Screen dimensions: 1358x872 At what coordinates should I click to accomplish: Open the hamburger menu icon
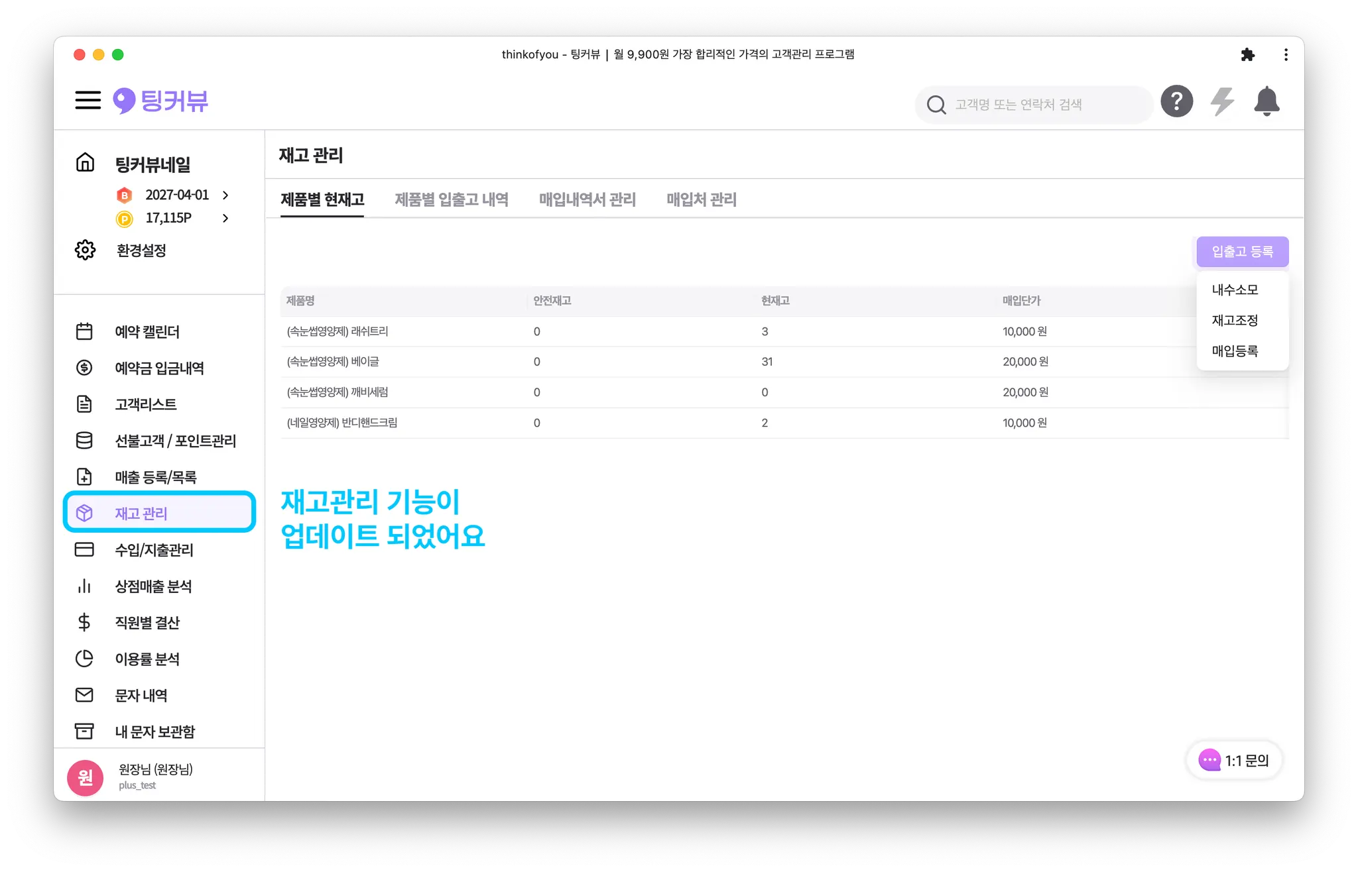pyautogui.click(x=88, y=101)
